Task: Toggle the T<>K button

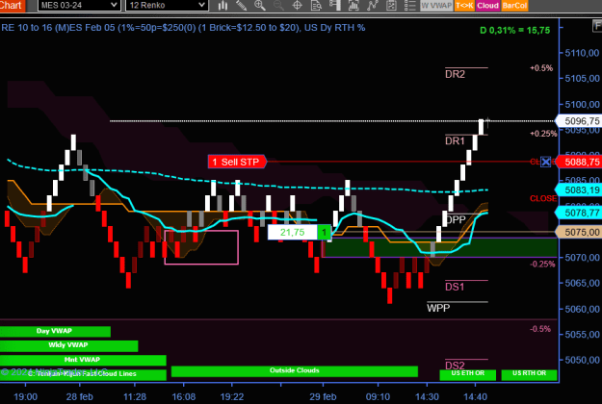Action: pos(464,6)
